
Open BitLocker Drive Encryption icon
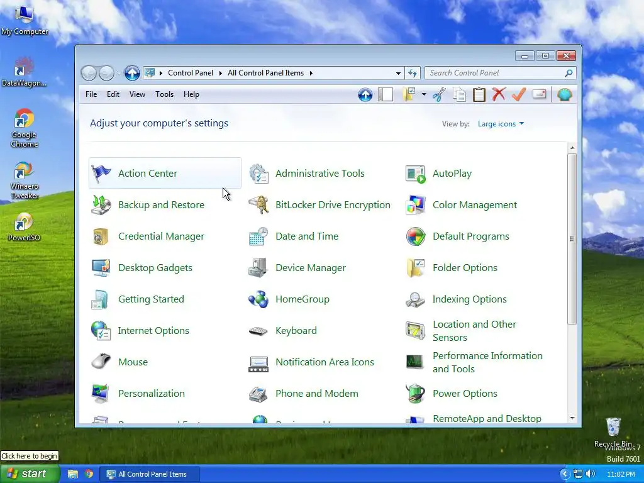pyautogui.click(x=258, y=205)
